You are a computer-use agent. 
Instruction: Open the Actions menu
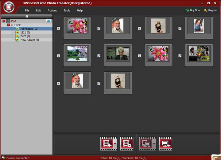(52, 10)
